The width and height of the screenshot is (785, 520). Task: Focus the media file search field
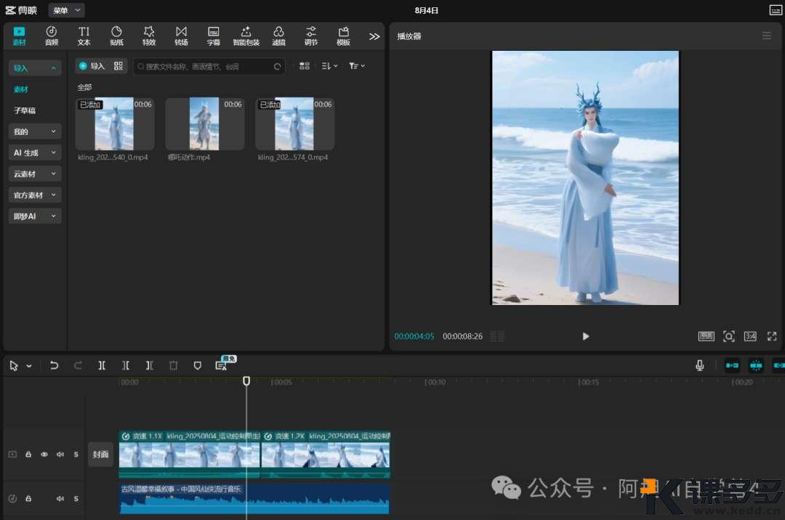point(209,67)
